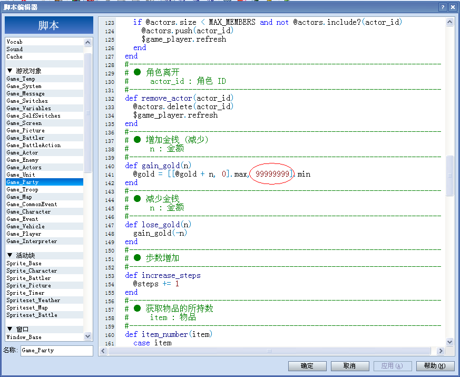The height and width of the screenshot is (377, 460).
Task: Open the Sprite_Character script
Action: [45, 270]
